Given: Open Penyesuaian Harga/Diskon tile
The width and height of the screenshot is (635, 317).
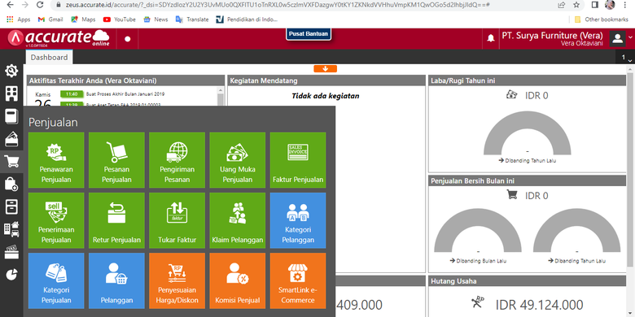Looking at the screenshot, I should (177, 280).
